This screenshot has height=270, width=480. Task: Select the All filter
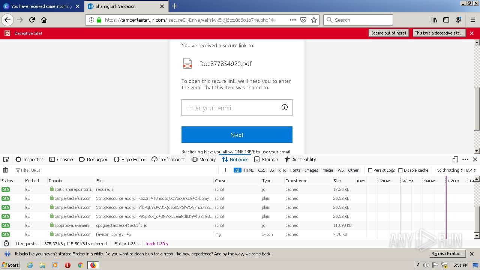pos(237,170)
